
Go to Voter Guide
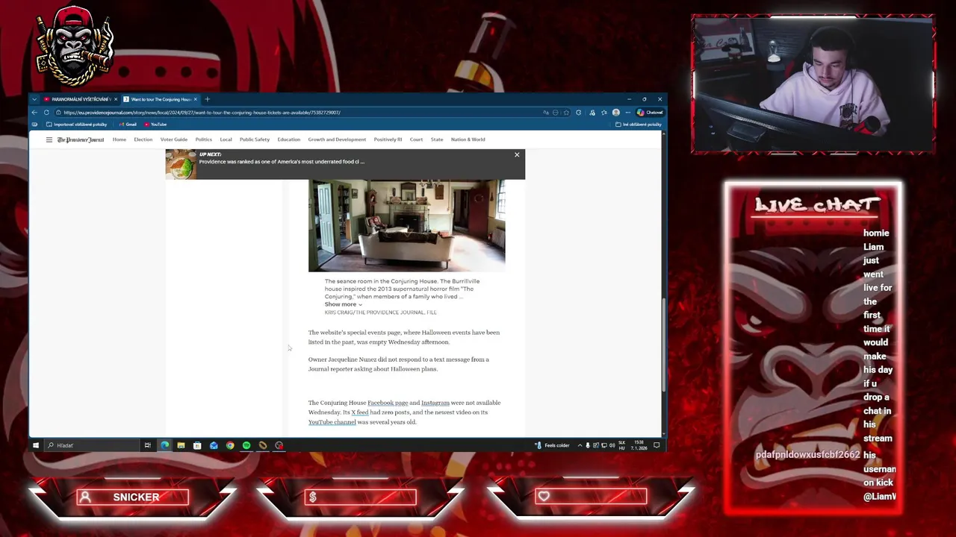click(x=174, y=139)
